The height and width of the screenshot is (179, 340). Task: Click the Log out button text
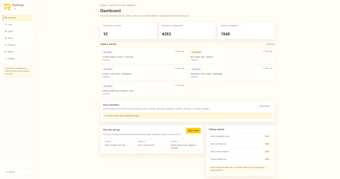pos(11,172)
